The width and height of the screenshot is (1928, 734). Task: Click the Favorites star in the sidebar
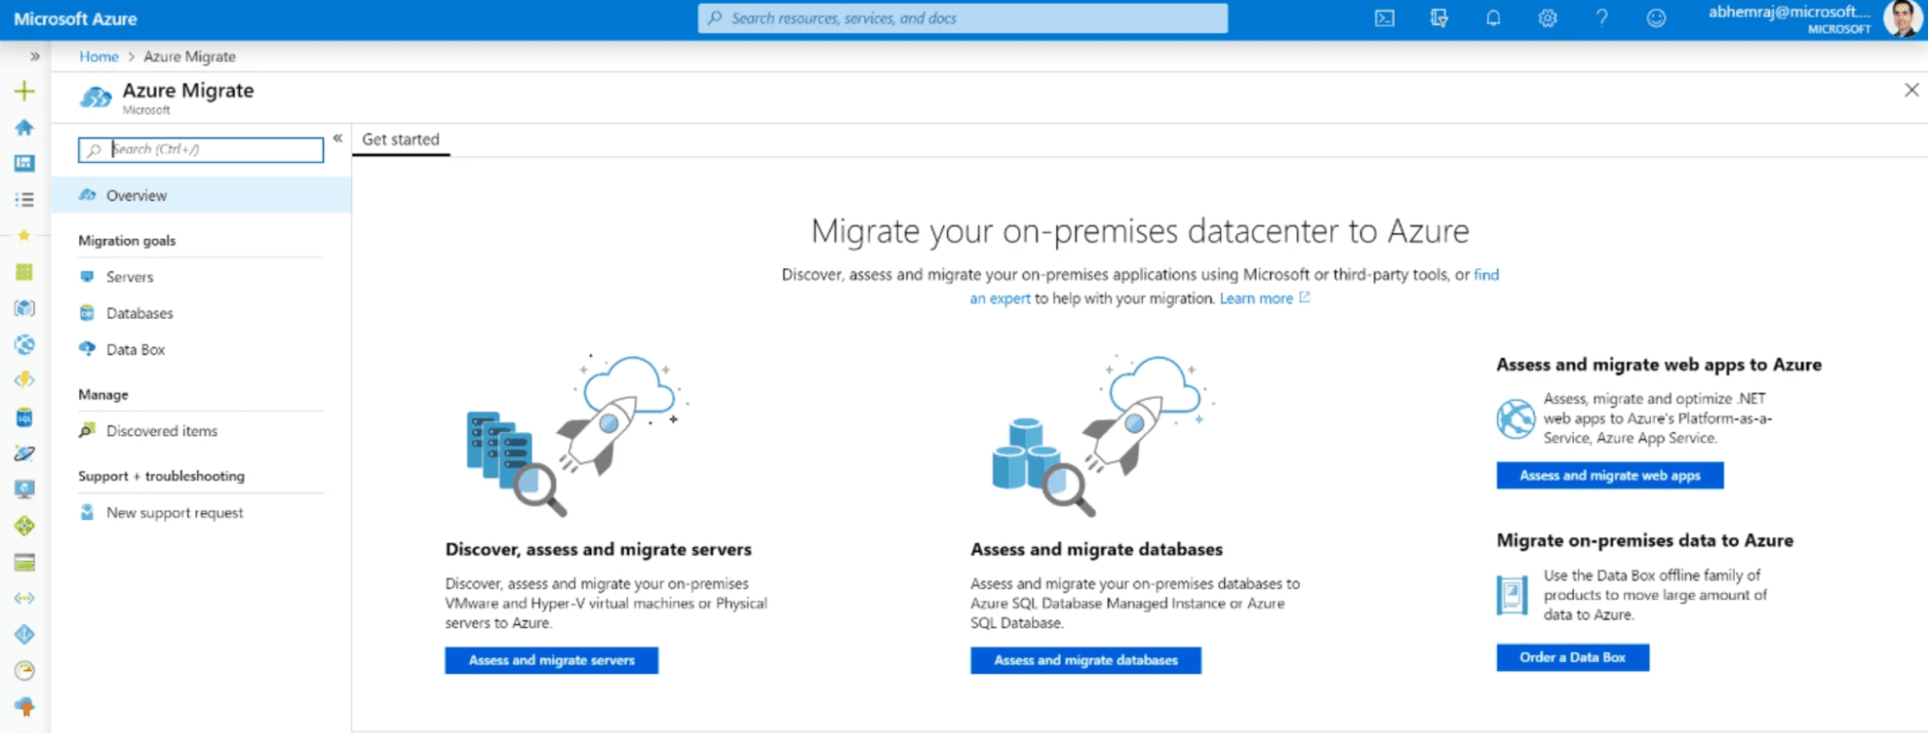(24, 235)
